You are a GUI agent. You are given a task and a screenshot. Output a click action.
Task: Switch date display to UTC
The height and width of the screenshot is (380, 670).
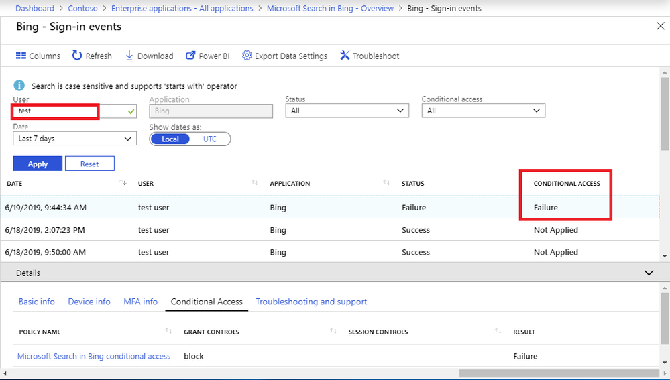(x=210, y=139)
